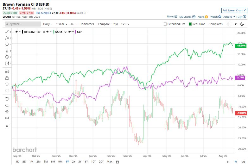Click the My Charts plus icon

pos(194,16)
